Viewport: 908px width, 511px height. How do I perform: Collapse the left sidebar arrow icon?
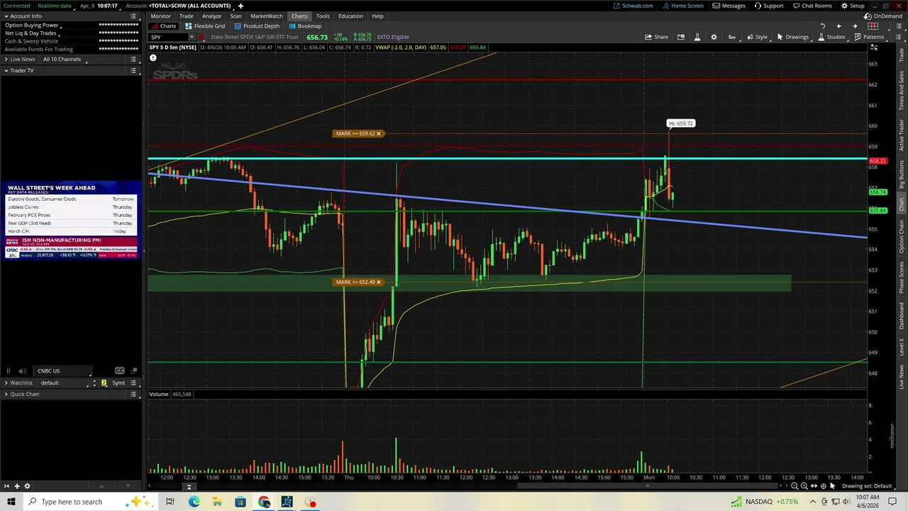[6, 486]
